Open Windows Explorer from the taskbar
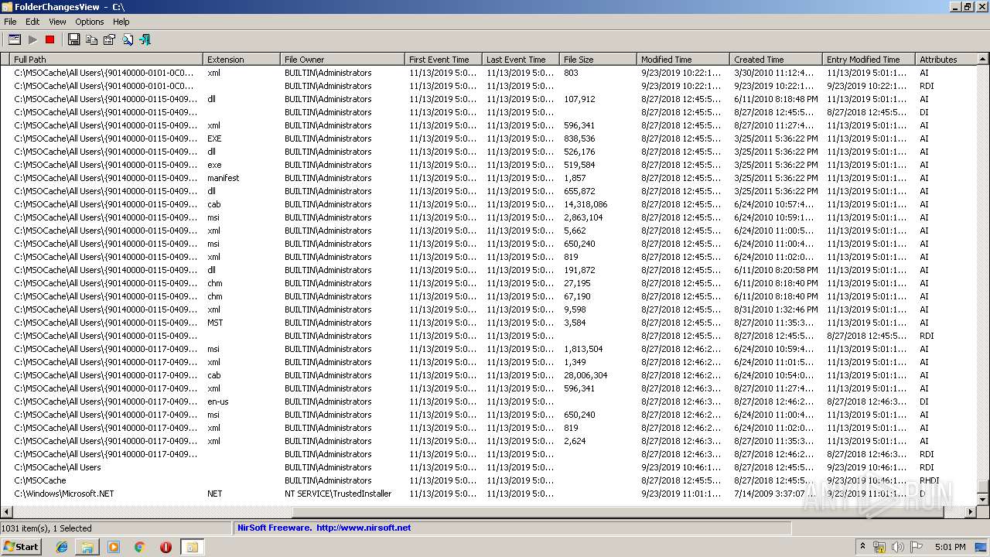The height and width of the screenshot is (557, 990). [87, 547]
